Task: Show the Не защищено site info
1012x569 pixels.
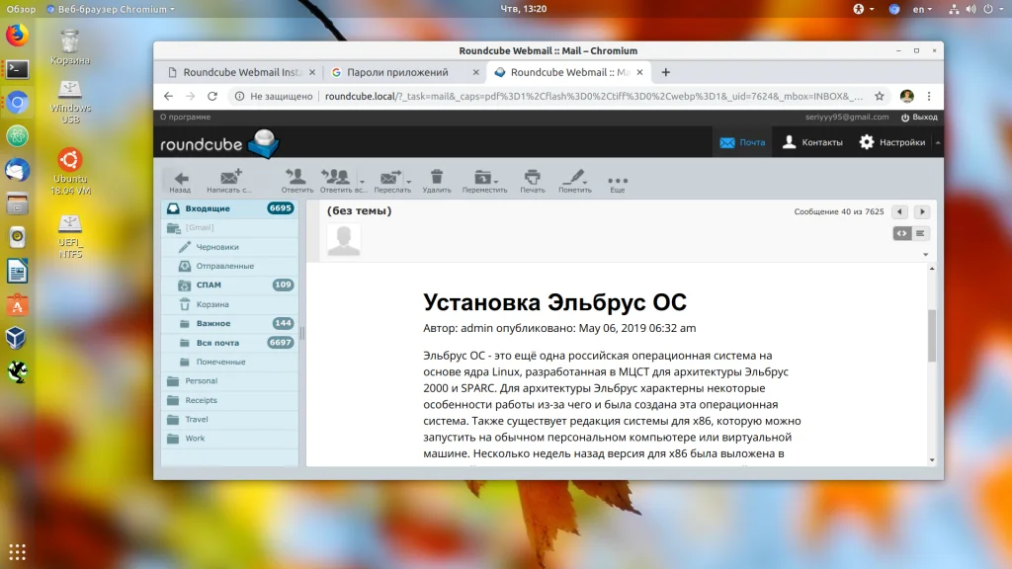Action: [x=275, y=96]
